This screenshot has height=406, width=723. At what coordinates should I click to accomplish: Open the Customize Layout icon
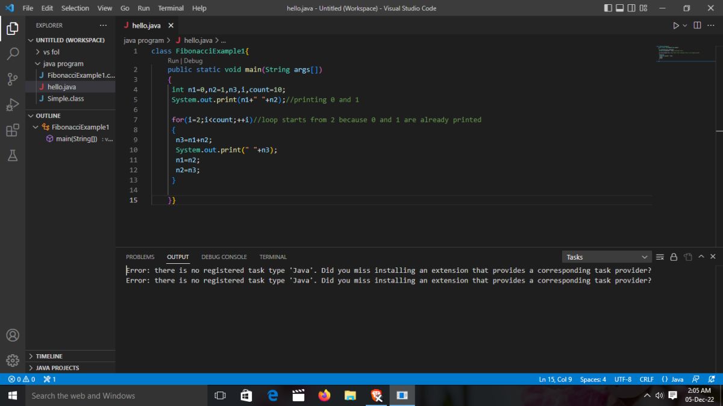coord(643,8)
